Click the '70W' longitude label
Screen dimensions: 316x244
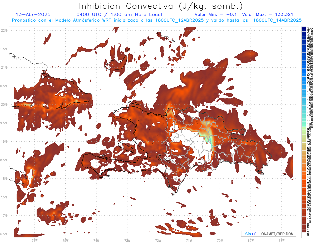point(220,240)
